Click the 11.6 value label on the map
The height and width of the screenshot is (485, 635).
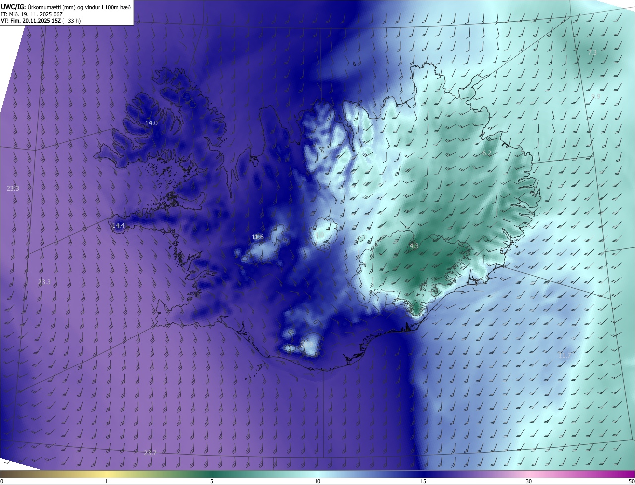[257, 237]
